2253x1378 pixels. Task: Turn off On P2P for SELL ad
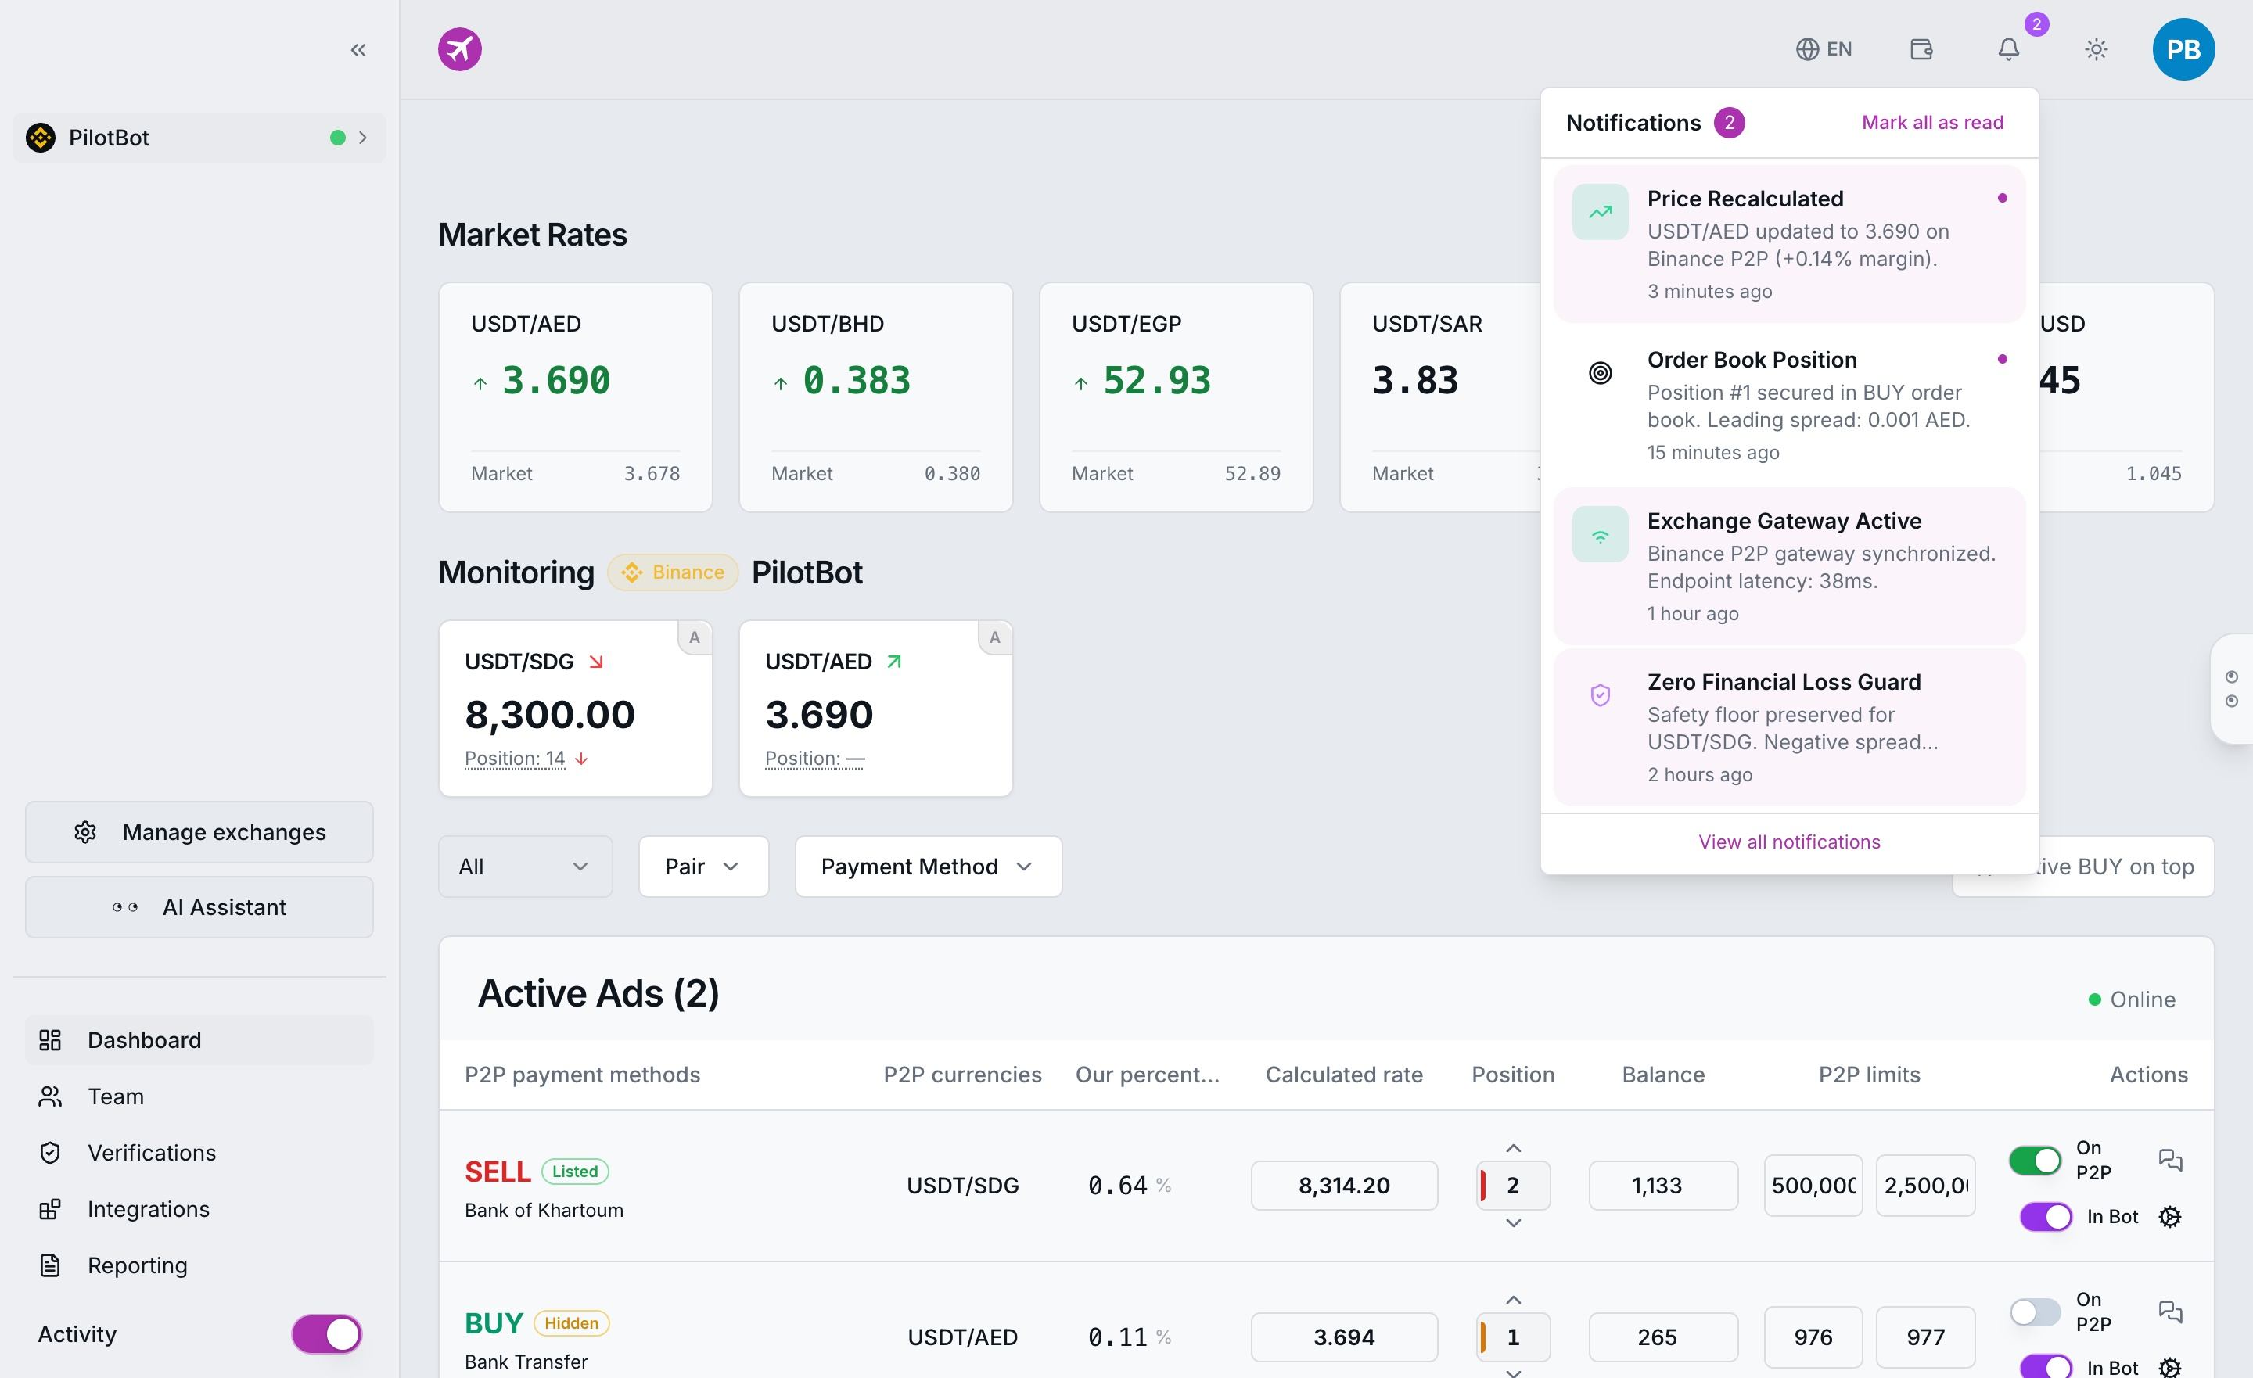tap(2035, 1161)
